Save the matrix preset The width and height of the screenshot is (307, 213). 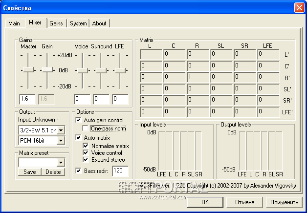[29, 172]
